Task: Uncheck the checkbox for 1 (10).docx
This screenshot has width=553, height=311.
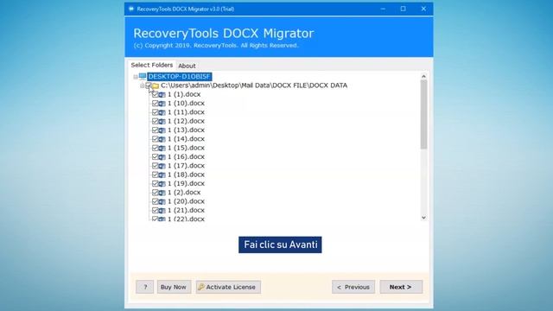Action: (156, 103)
